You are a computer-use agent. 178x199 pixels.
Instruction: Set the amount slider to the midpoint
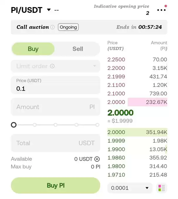(55, 125)
